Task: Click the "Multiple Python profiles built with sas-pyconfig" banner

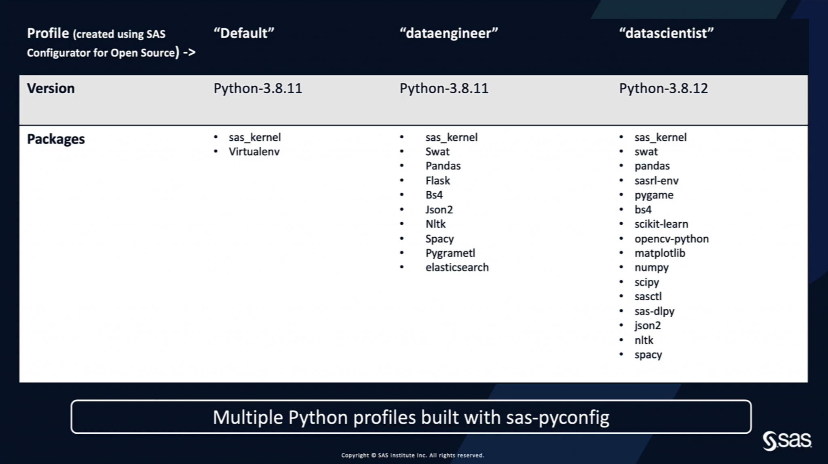Action: point(411,417)
